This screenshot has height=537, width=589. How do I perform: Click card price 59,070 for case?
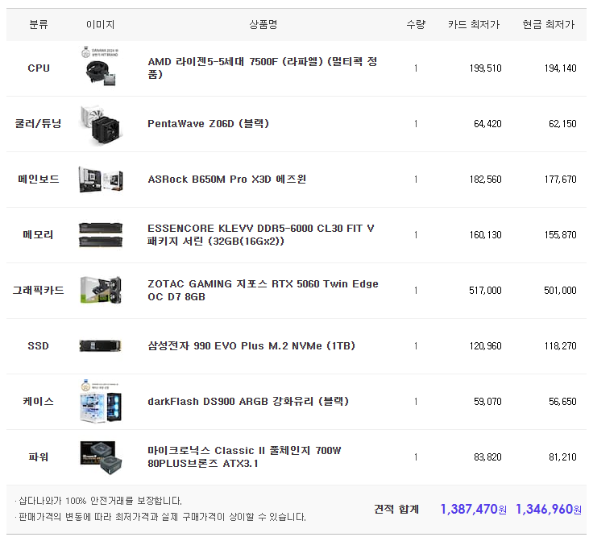click(x=487, y=401)
